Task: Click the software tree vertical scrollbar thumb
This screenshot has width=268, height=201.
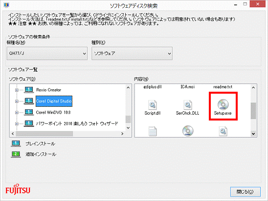Action: coord(128,119)
